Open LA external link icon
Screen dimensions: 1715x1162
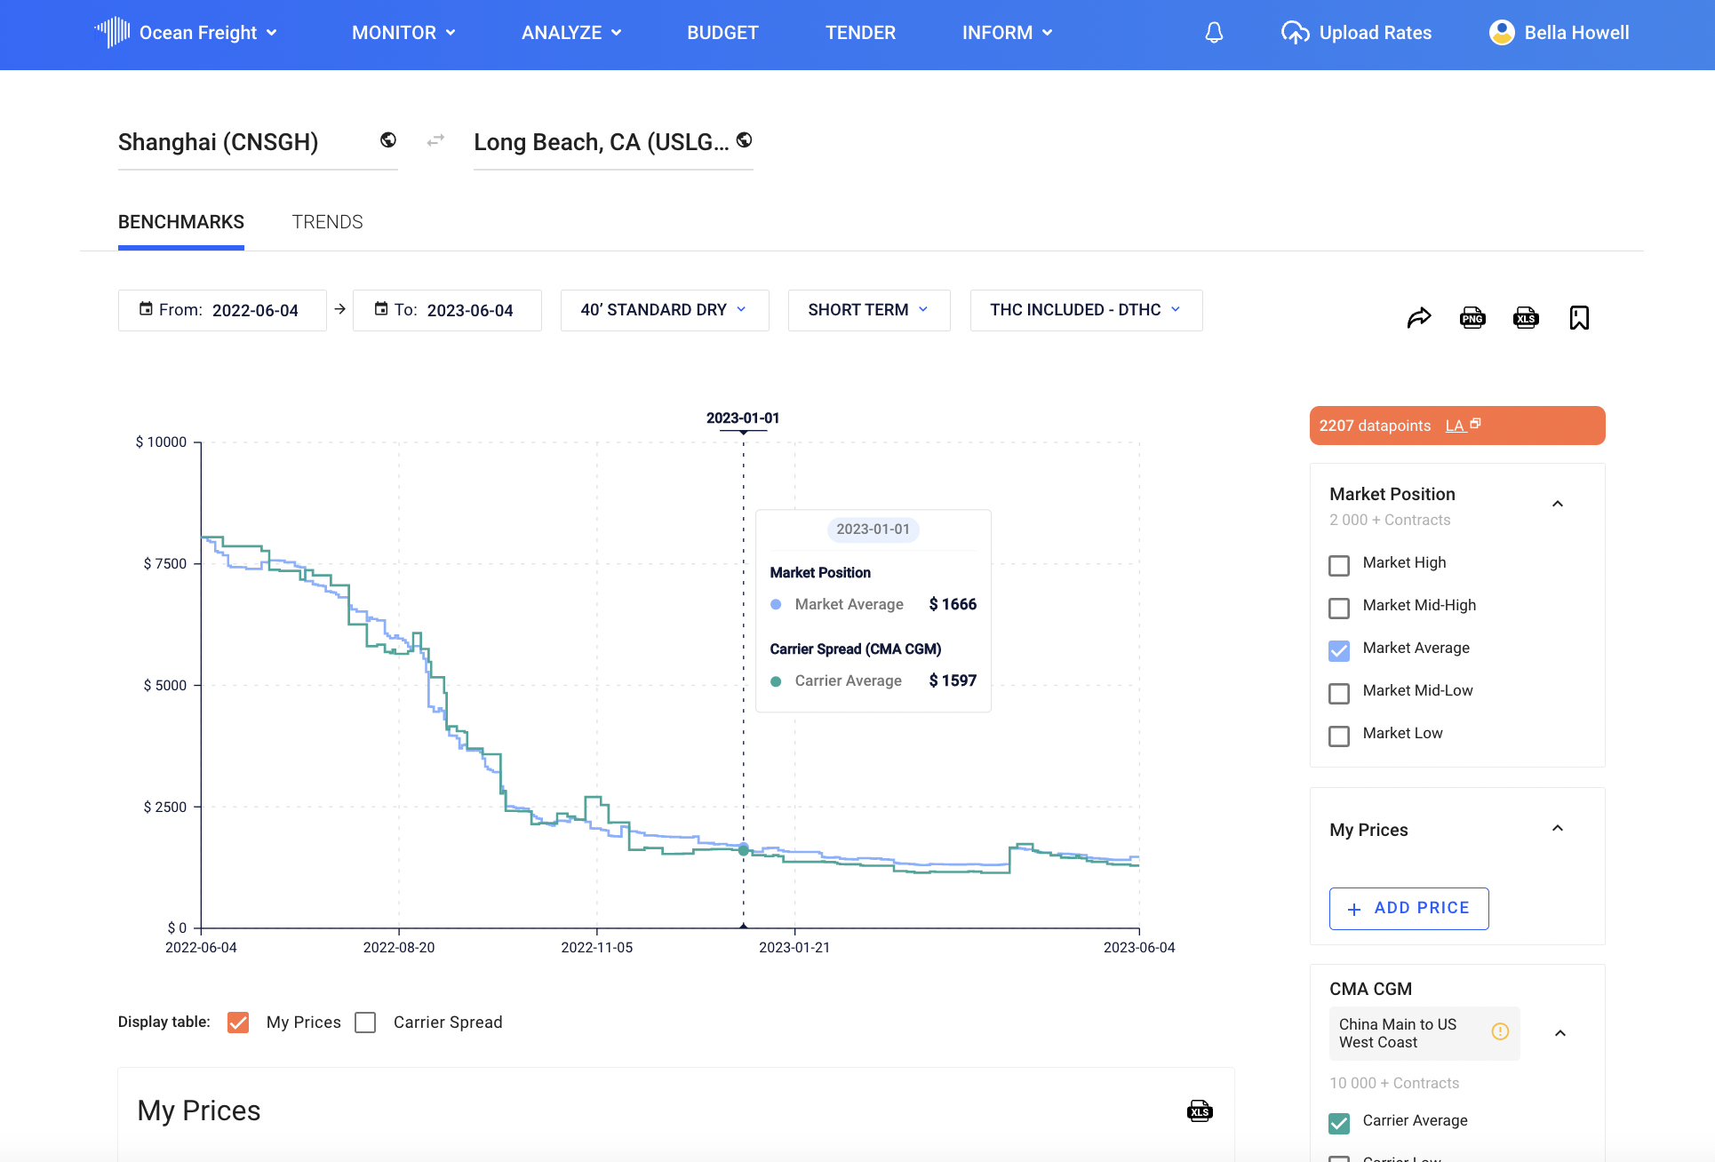point(1475,424)
